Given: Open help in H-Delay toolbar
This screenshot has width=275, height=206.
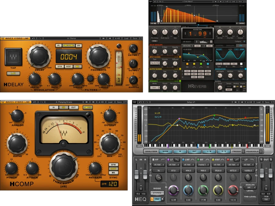Looking at the screenshot, I should pyautogui.click(x=141, y=38).
